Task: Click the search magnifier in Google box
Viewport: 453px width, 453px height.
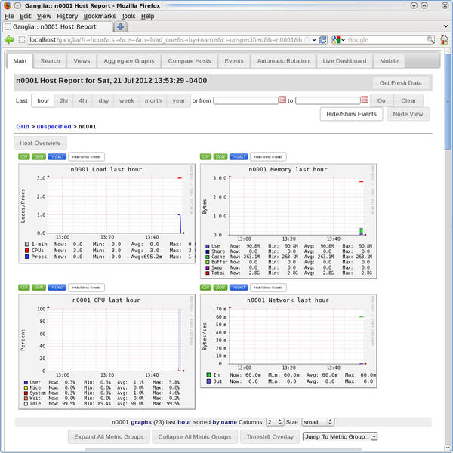Action: (x=430, y=39)
